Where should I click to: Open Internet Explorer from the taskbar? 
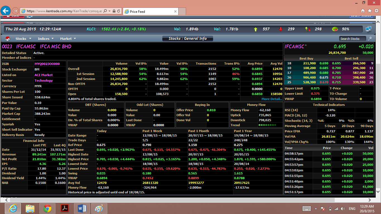pyautogui.click(x=13, y=208)
